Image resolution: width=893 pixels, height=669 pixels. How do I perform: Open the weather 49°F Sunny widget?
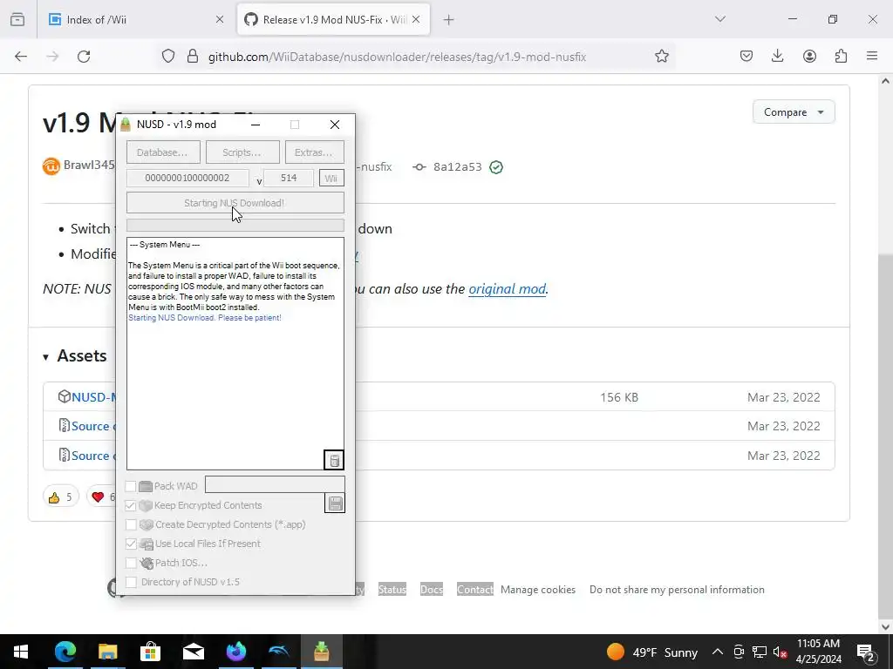point(651,652)
